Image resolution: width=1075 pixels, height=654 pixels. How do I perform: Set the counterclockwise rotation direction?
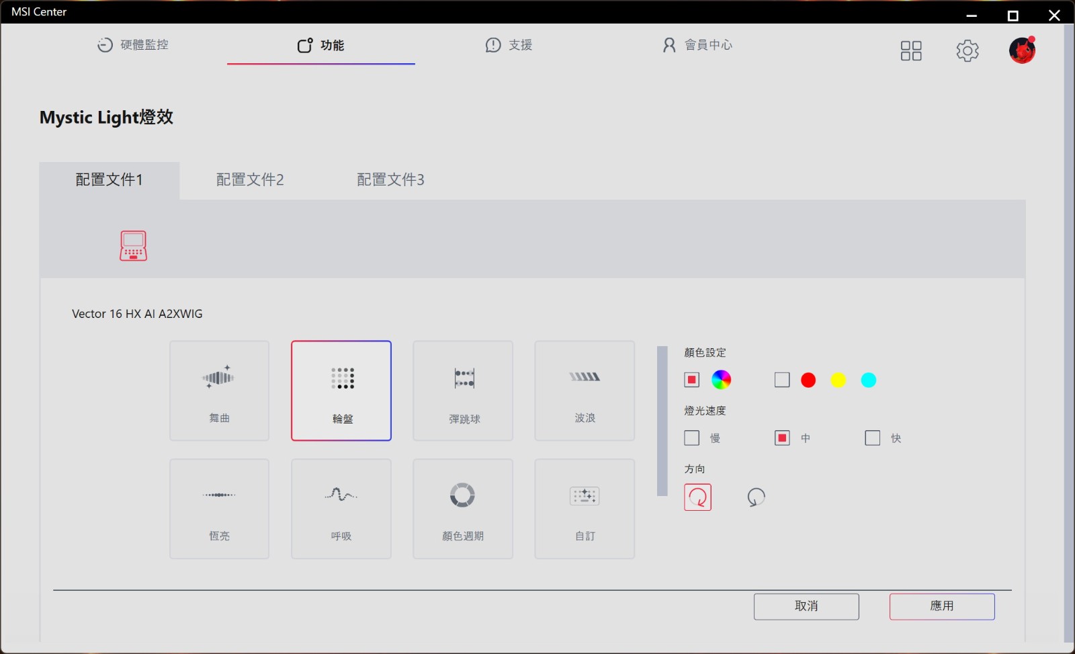756,497
